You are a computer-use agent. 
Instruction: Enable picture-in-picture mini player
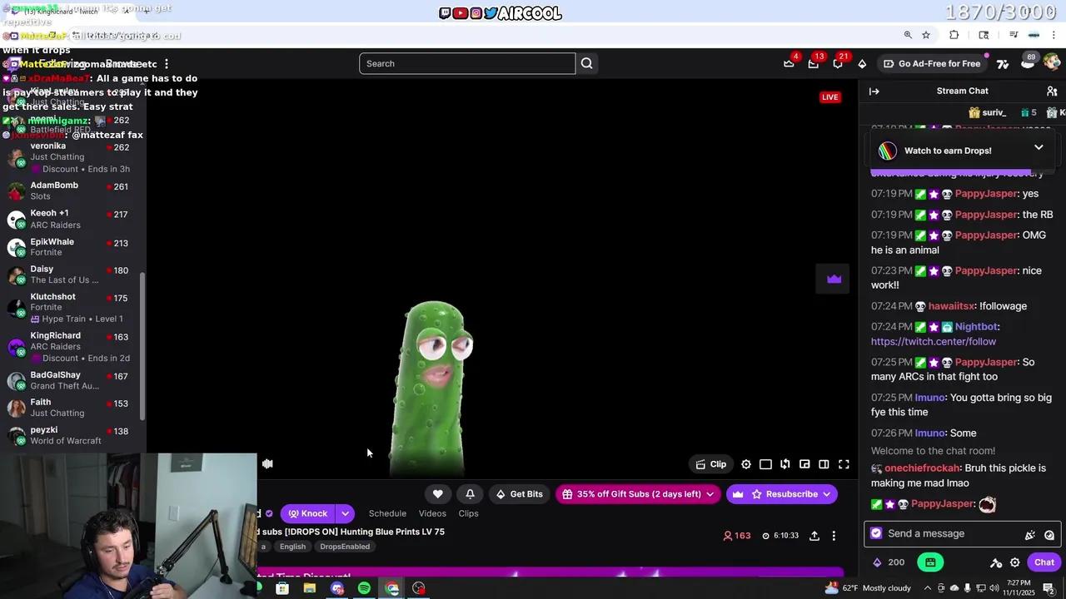point(804,464)
